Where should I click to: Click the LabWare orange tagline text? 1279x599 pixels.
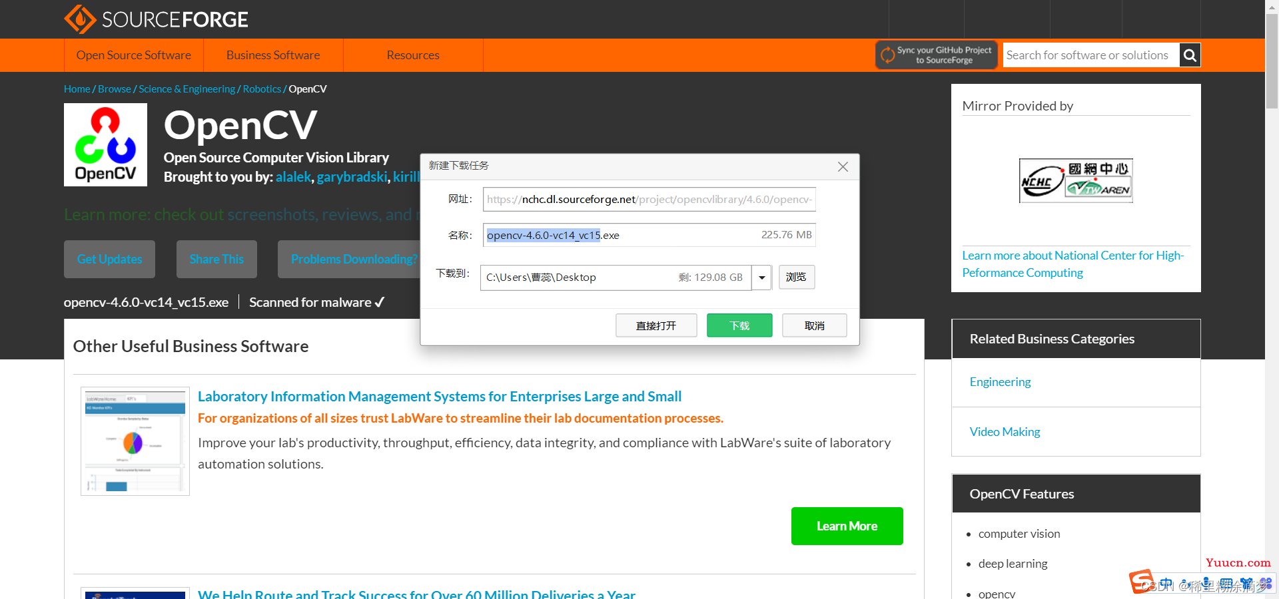point(460,418)
